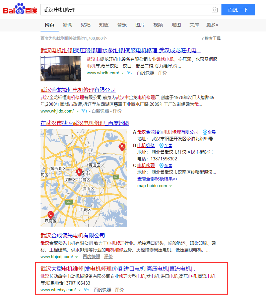Expand the arrow next to www.hbjcdj.com

click(x=77, y=257)
